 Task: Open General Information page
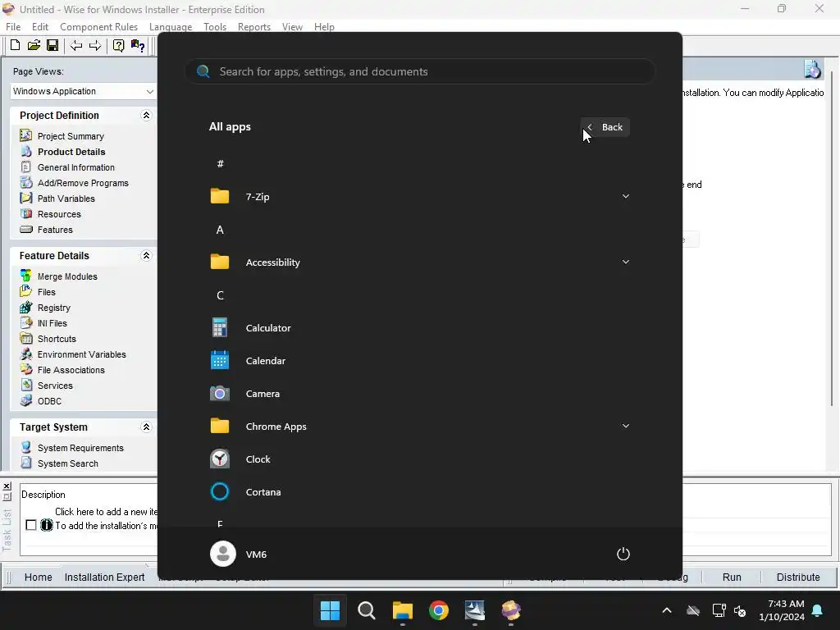(x=75, y=167)
